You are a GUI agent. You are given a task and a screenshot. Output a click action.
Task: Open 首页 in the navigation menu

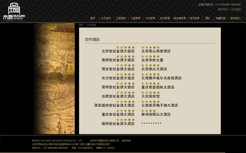click(x=93, y=18)
